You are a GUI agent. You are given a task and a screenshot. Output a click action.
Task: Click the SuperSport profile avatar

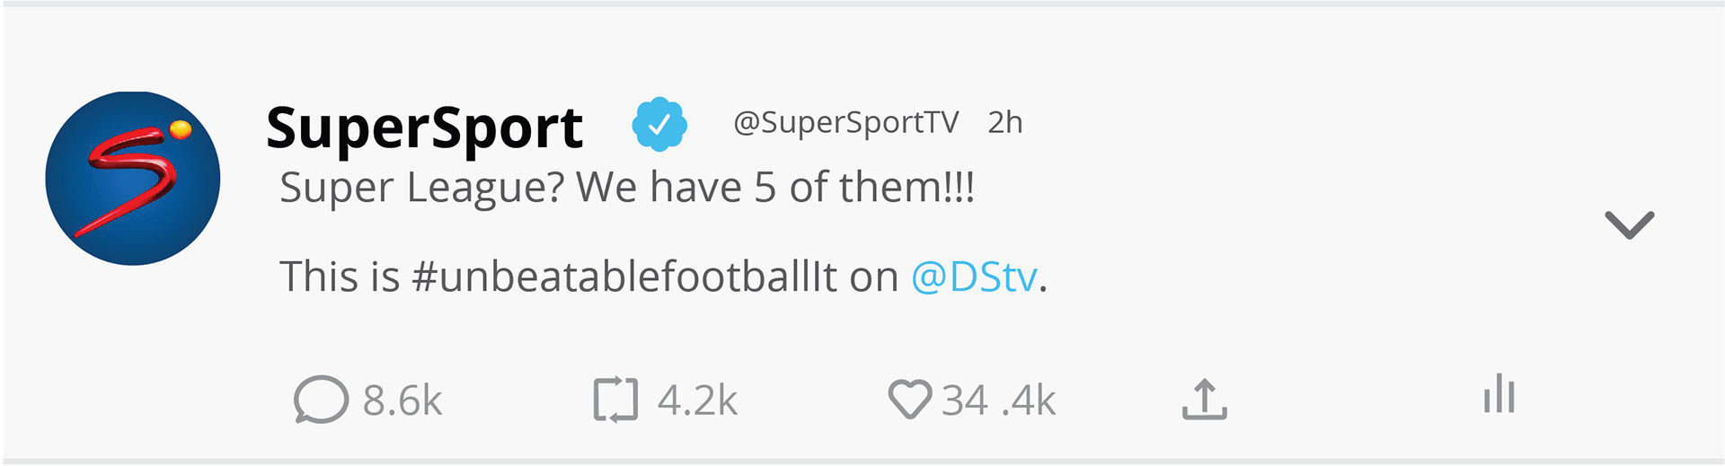(133, 178)
